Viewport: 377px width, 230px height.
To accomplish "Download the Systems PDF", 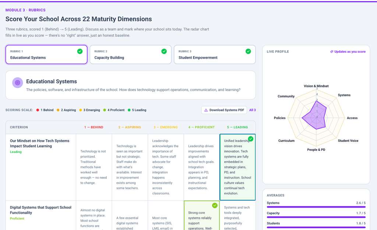I will (x=224, y=110).
